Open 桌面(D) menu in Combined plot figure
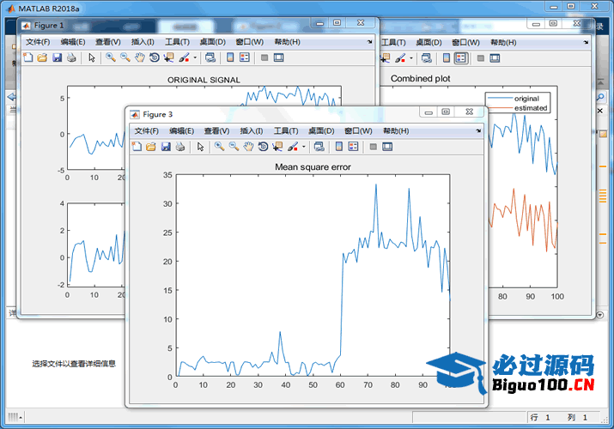The image size is (614, 429). (x=429, y=42)
